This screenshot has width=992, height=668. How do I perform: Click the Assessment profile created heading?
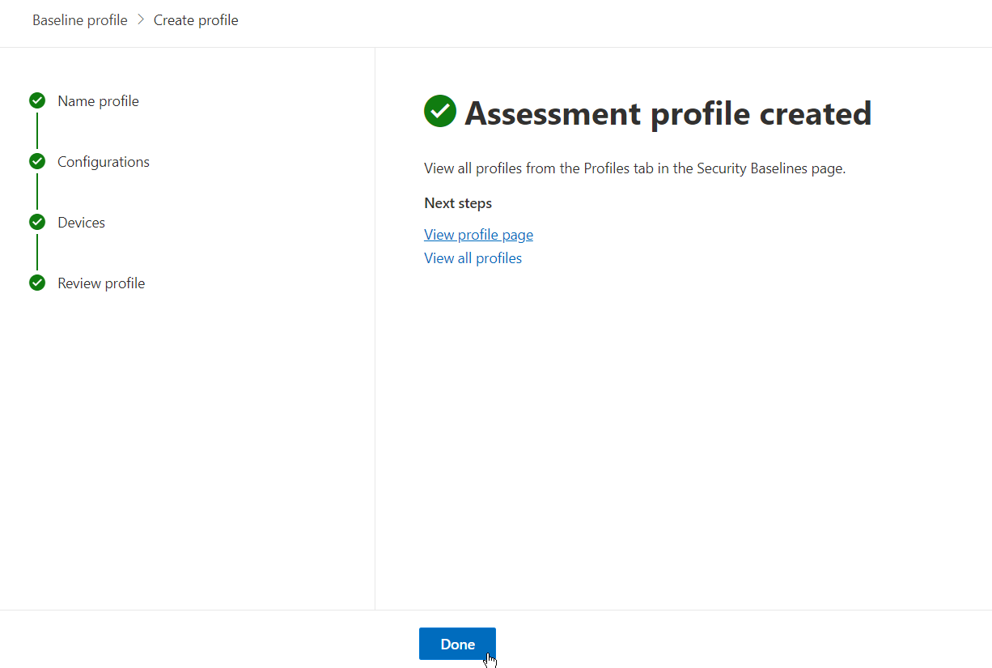[668, 113]
